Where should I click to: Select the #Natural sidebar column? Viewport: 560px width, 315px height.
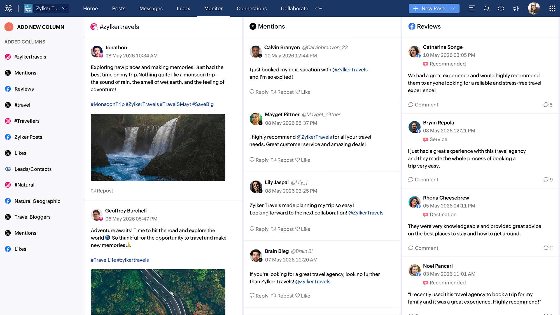pyautogui.click(x=24, y=185)
